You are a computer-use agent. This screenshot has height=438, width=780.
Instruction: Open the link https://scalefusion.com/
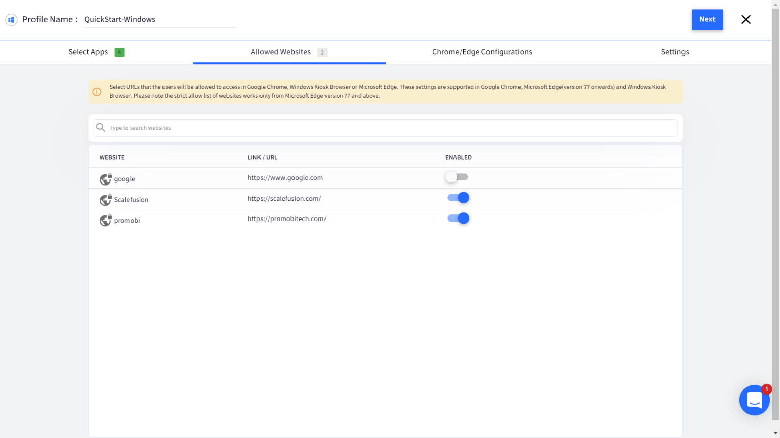pyautogui.click(x=284, y=198)
